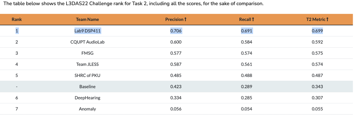Click the FMSG team name cell
Image resolution: width=354 pixels, height=120 pixels.
click(87, 53)
